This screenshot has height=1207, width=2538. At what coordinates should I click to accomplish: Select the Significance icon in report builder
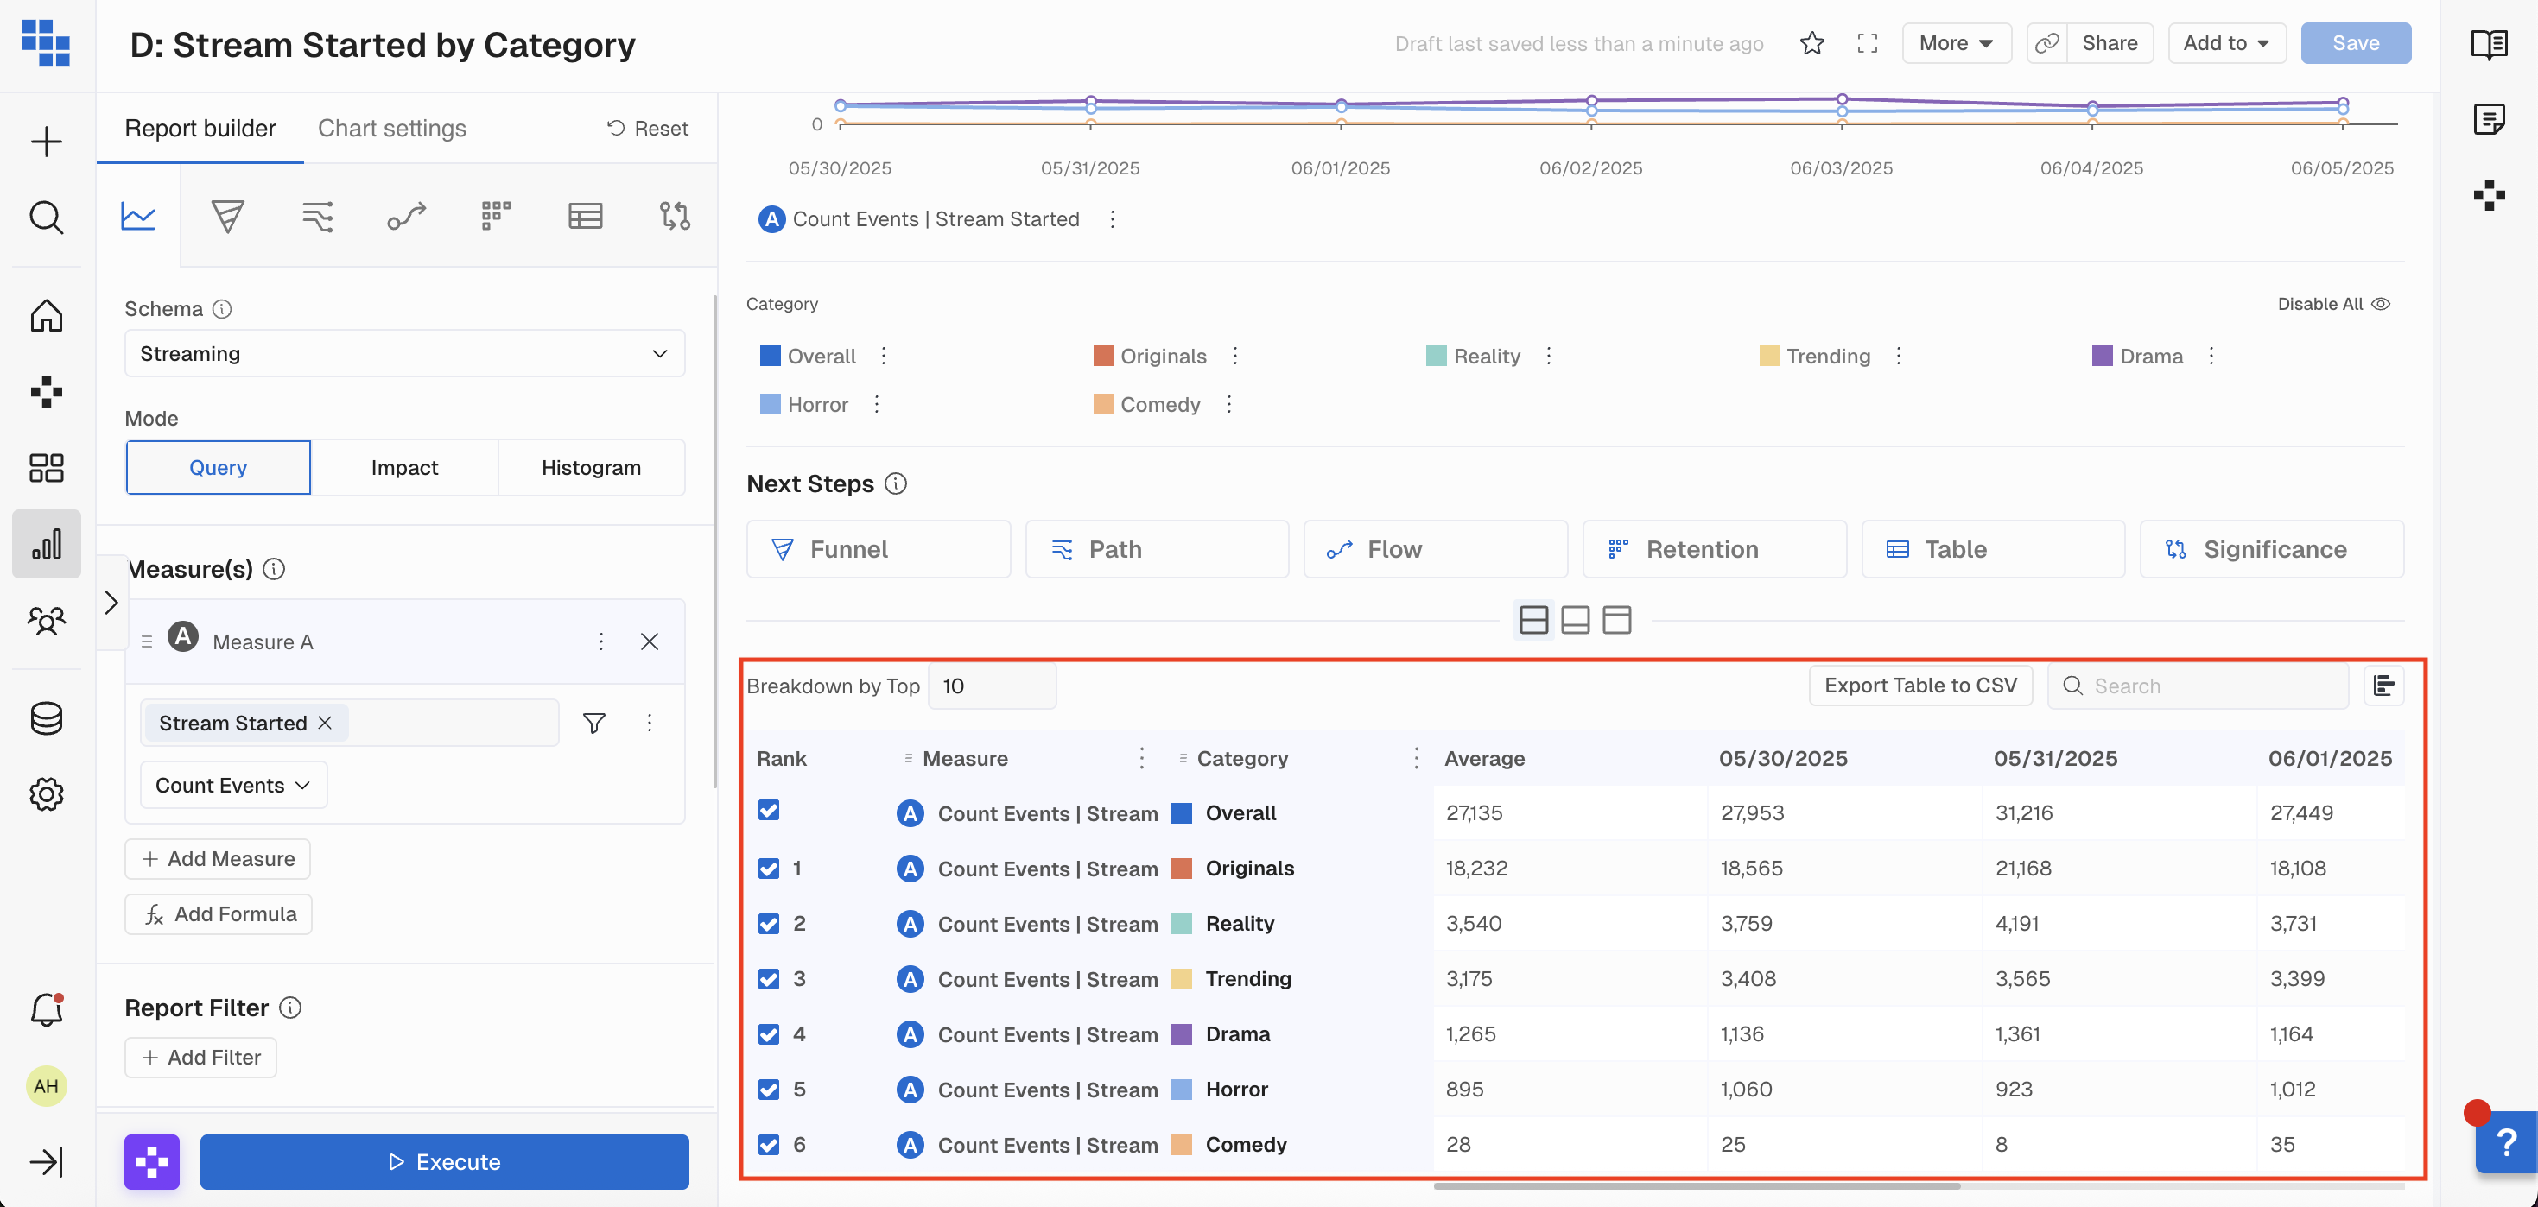pyautogui.click(x=674, y=216)
